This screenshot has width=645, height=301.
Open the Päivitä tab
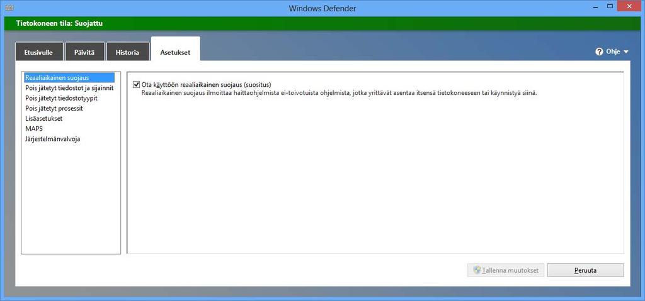coord(85,52)
